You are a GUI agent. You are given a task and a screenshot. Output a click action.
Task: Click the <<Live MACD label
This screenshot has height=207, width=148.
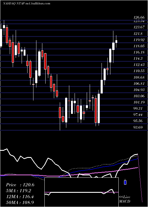(x=125, y=199)
